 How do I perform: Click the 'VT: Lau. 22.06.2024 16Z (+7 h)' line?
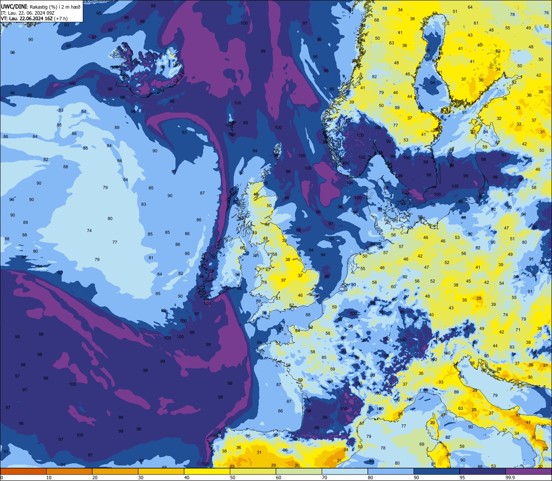click(x=34, y=19)
